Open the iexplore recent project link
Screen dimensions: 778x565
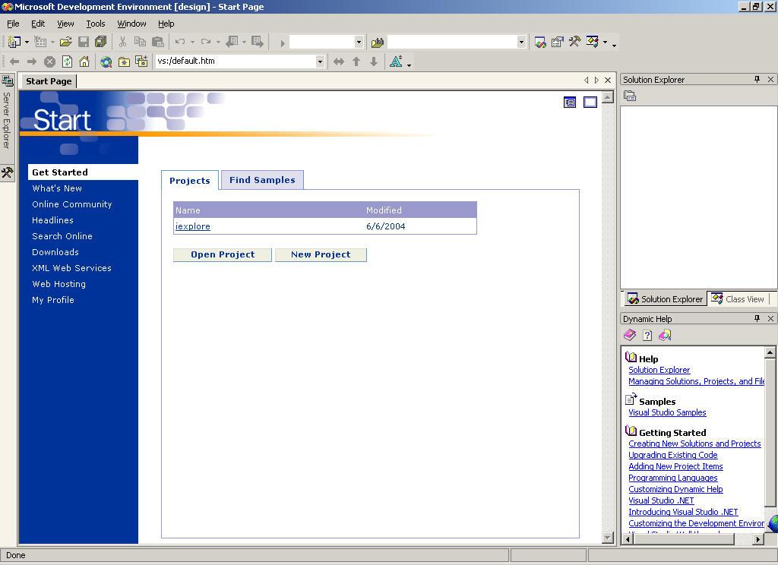pyautogui.click(x=192, y=226)
